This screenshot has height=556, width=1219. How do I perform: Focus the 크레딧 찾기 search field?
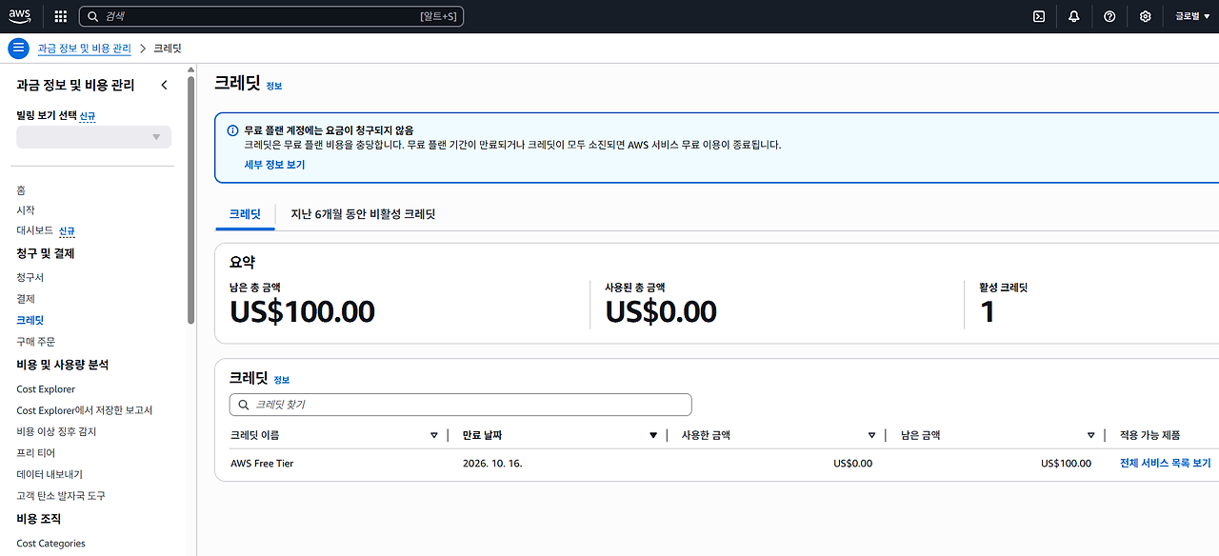pos(461,405)
